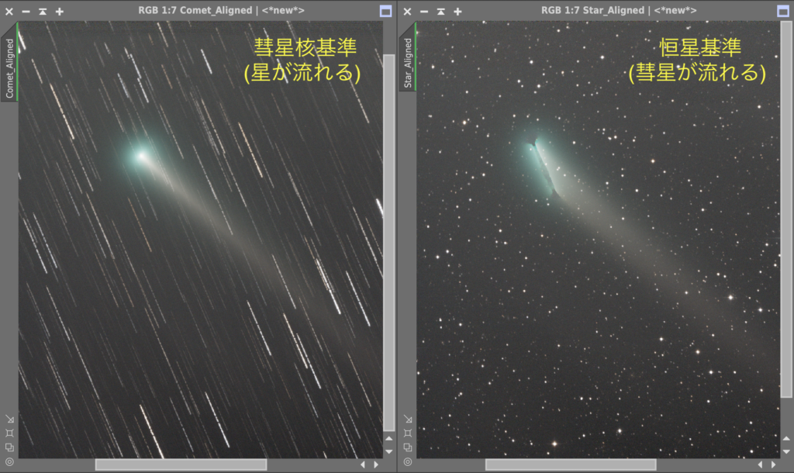Click scroll-up arrow in Star_Aligned window
Image resolution: width=794 pixels, height=473 pixels.
click(x=786, y=439)
